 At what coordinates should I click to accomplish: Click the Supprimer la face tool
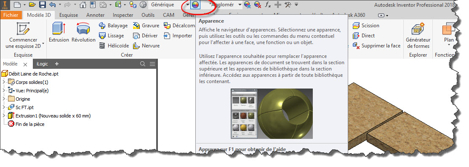click(376, 46)
